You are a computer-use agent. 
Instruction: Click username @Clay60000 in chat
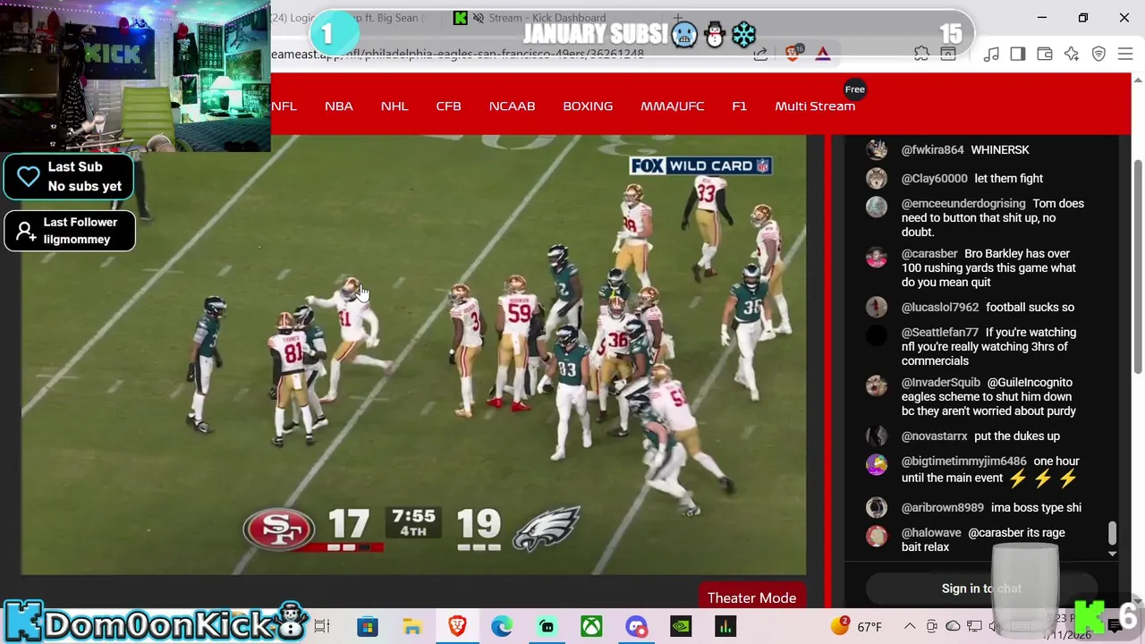pyautogui.click(x=934, y=178)
